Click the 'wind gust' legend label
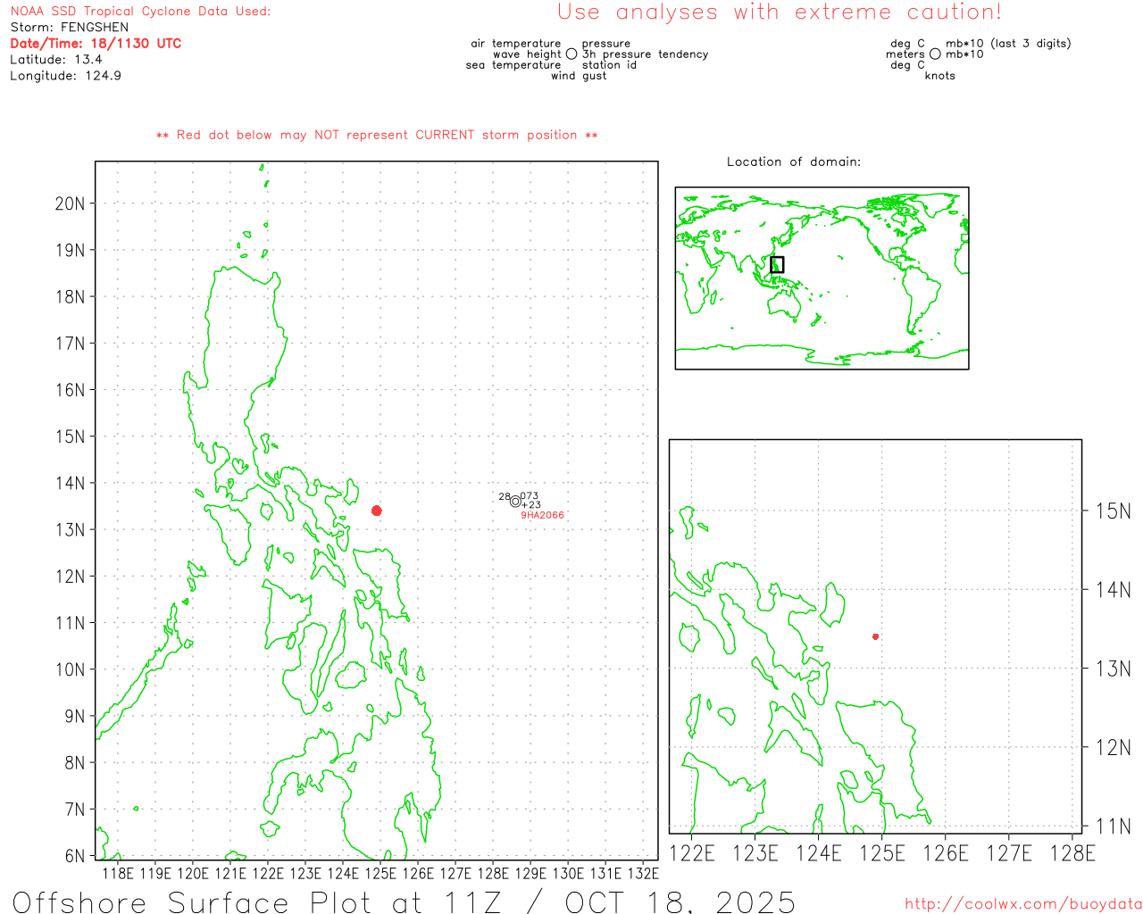Screen dimensions: 1143x914 pyautogui.click(x=579, y=76)
